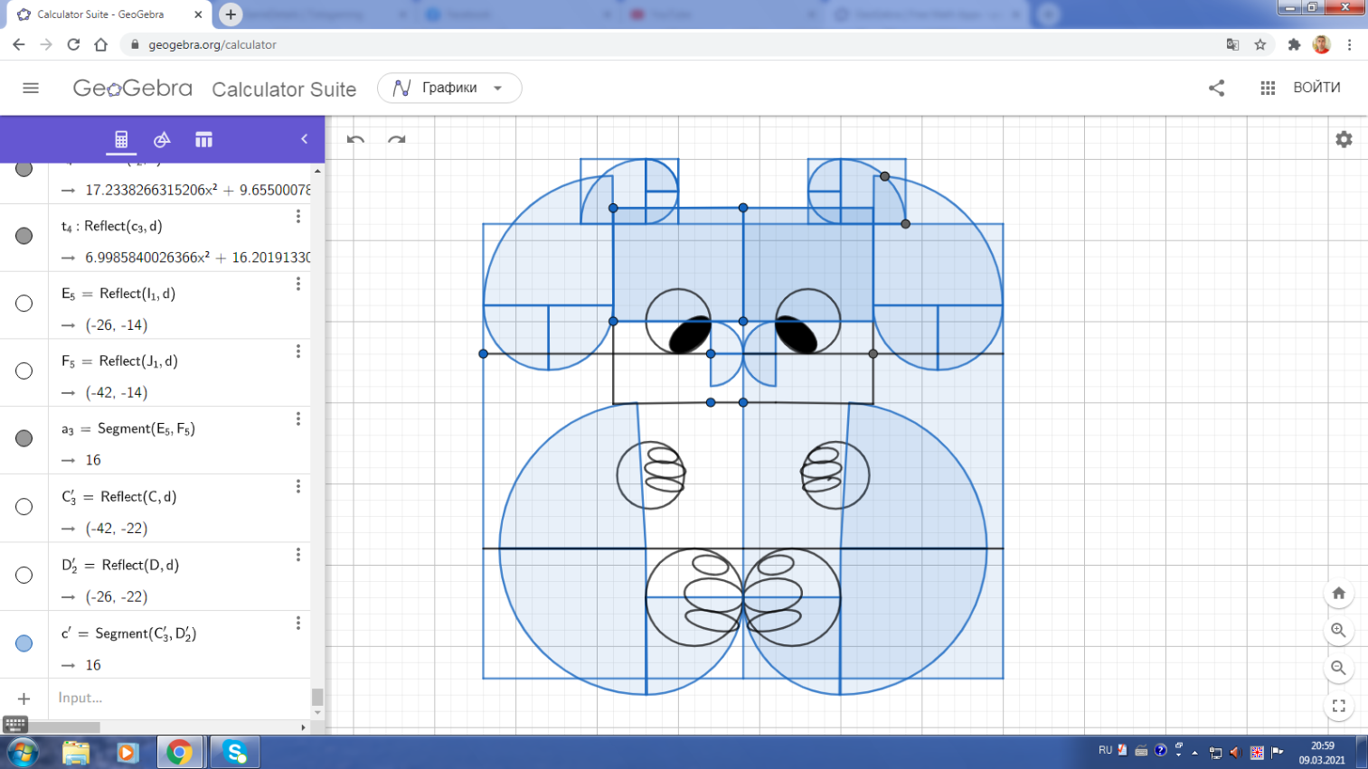Bookmark this page with the star
This screenshot has height=769, width=1368.
point(1260,44)
